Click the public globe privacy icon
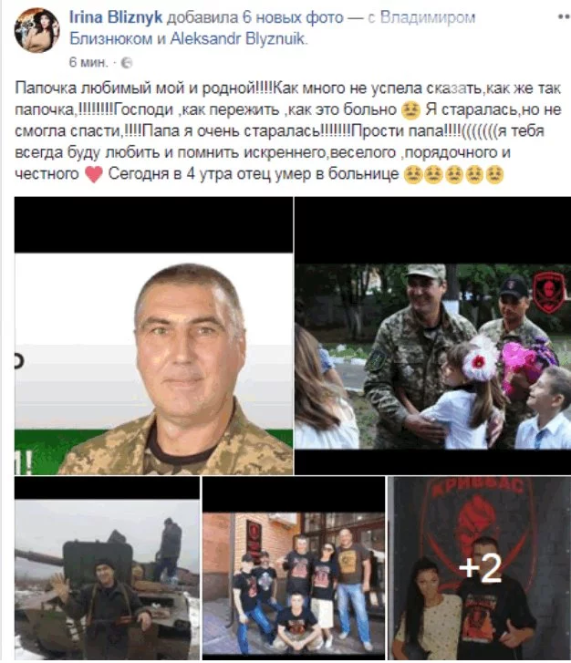Image resolution: width=571 pixels, height=663 pixels. pyautogui.click(x=127, y=63)
